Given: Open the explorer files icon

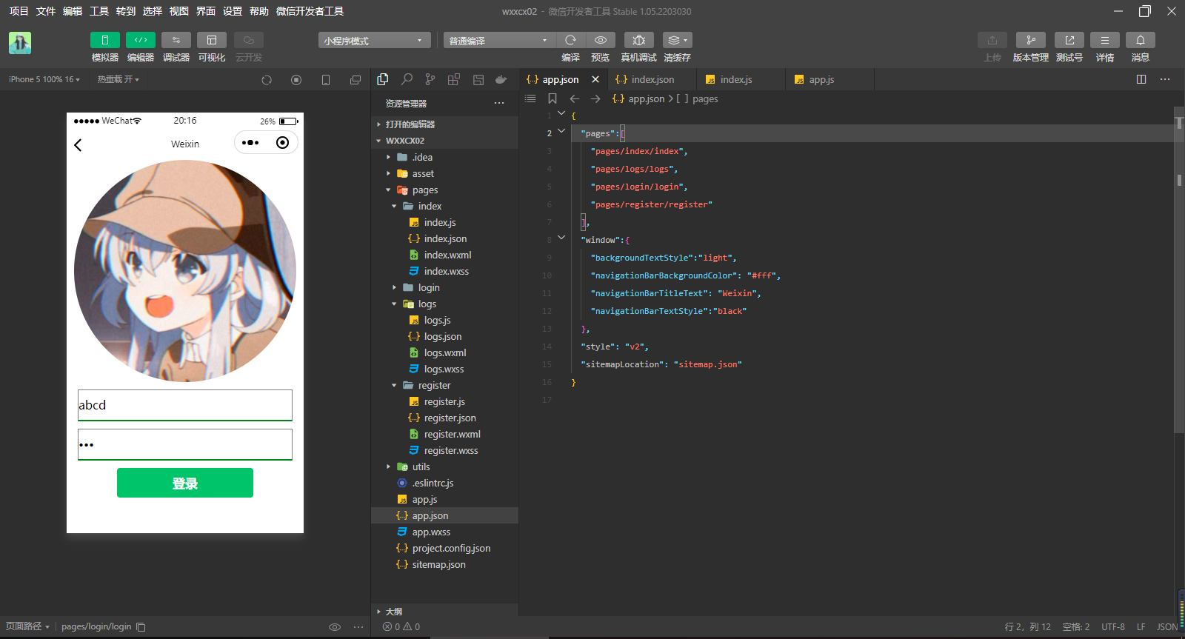Looking at the screenshot, I should 383,79.
